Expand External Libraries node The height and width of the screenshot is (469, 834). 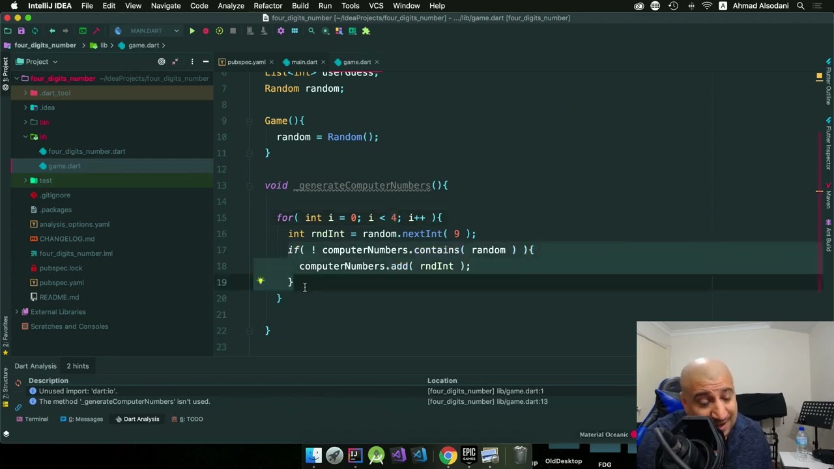pyautogui.click(x=16, y=312)
